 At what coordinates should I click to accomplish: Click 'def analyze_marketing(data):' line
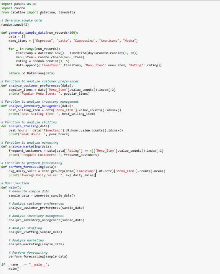tap(27, 146)
